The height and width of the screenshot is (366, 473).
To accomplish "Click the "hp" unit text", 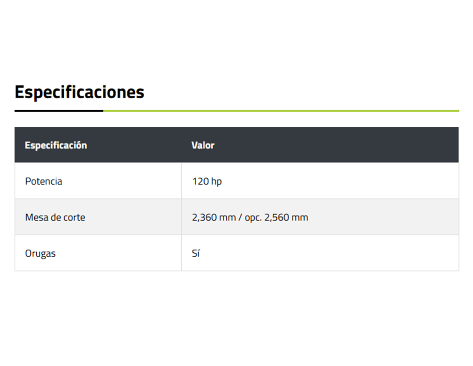I will (216, 182).
